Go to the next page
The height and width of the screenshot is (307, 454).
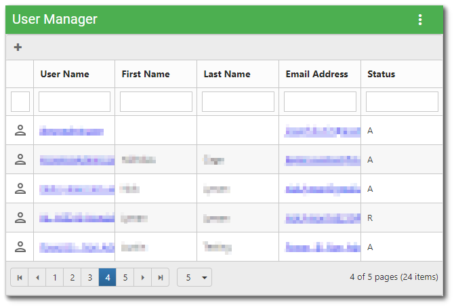[143, 277]
